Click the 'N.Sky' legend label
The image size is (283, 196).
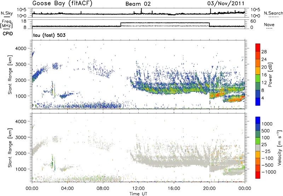pos(7,13)
